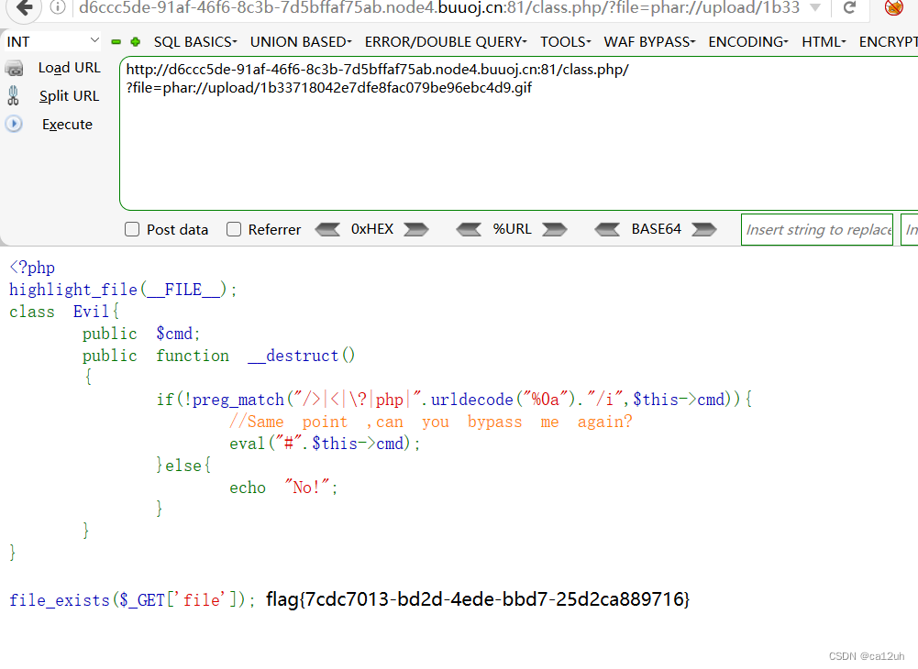Click the Insert string to replace field

click(817, 229)
